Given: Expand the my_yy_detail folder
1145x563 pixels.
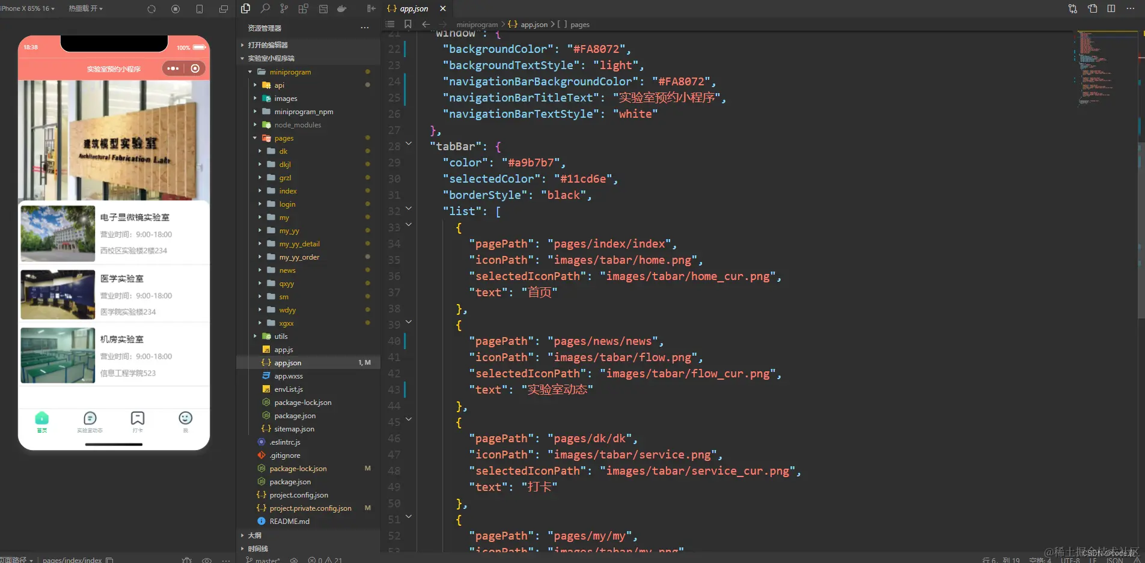Looking at the screenshot, I should (x=309, y=244).
